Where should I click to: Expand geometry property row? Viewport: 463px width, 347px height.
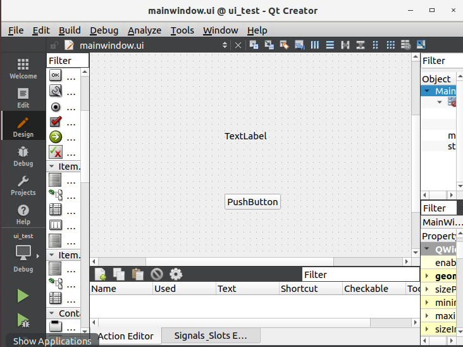(x=427, y=276)
